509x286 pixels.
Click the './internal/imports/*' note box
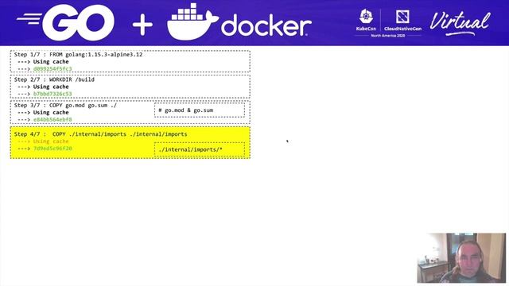click(x=200, y=149)
